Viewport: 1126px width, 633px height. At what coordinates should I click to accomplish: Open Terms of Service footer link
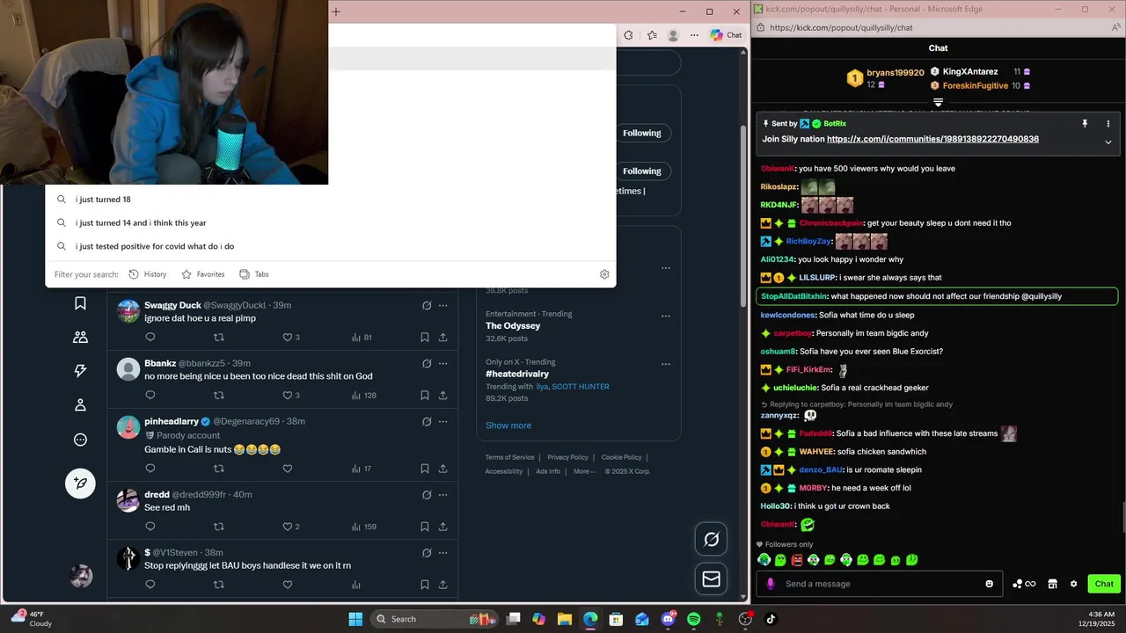click(x=509, y=457)
